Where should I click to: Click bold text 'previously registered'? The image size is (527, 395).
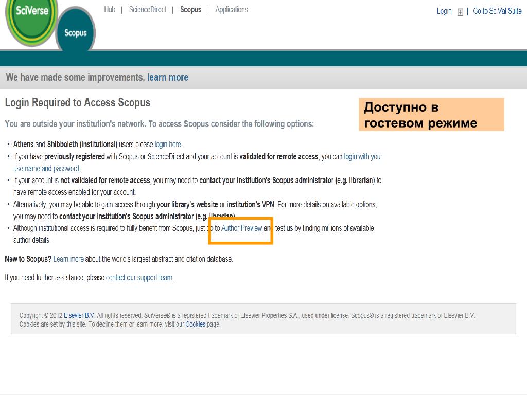(x=74, y=156)
